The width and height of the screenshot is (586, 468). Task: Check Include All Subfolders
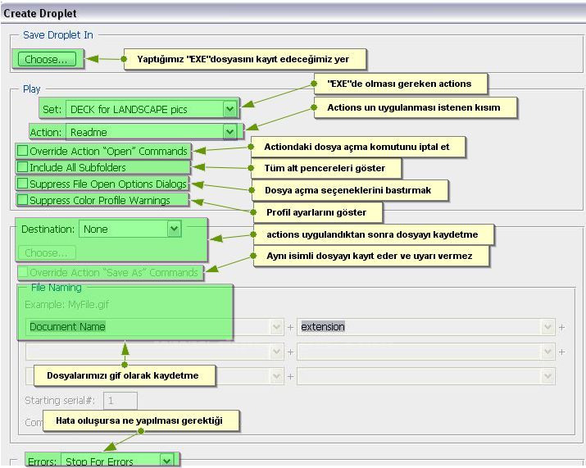pyautogui.click(x=22, y=166)
